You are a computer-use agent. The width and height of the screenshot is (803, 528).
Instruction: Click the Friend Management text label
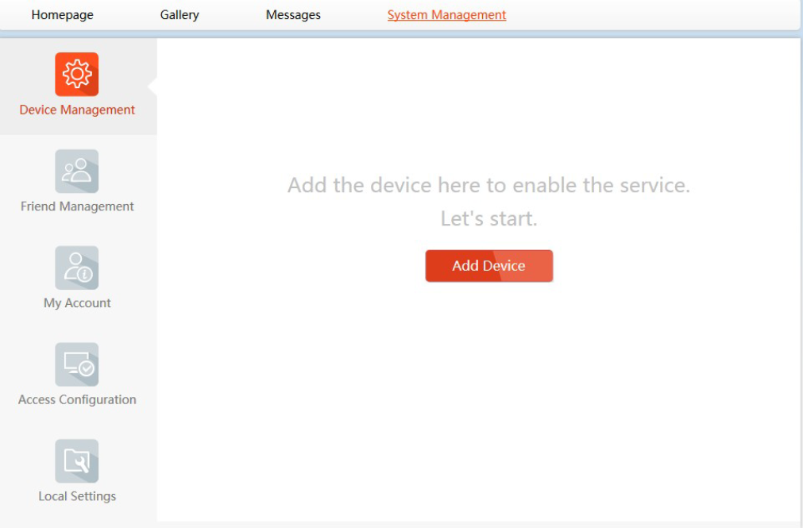click(x=77, y=206)
